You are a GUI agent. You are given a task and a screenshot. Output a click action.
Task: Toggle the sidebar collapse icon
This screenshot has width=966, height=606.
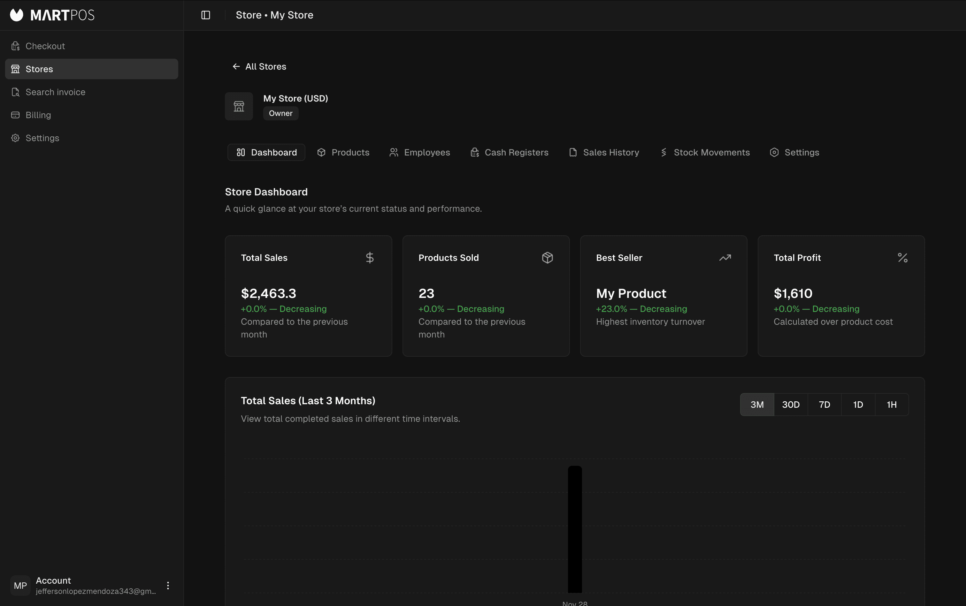click(205, 15)
